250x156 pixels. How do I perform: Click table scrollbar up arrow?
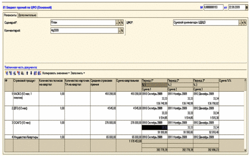pos(245,81)
